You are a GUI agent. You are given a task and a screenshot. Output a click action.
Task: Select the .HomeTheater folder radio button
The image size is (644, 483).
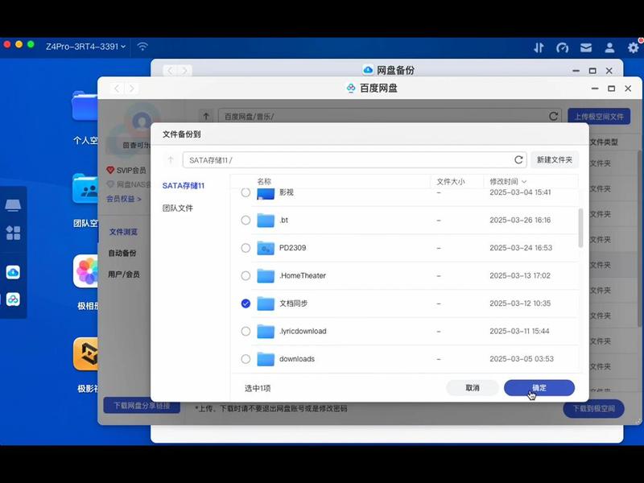(246, 275)
